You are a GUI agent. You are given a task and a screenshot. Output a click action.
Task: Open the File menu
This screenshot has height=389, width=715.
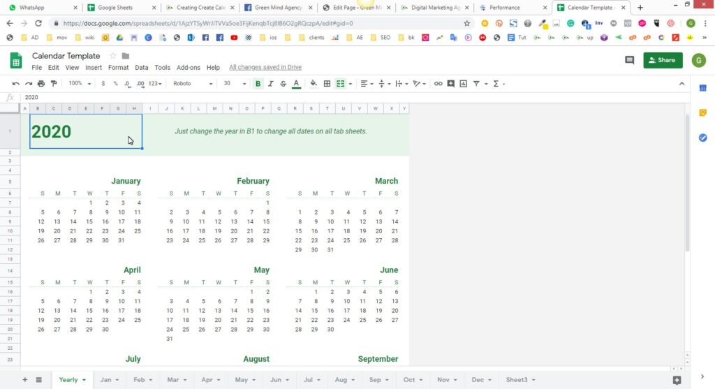36,67
